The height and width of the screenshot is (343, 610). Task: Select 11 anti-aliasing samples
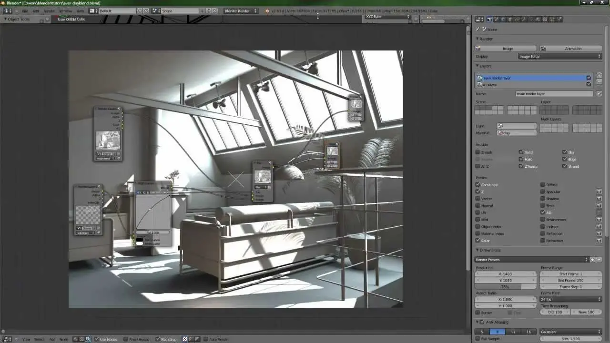click(513, 332)
